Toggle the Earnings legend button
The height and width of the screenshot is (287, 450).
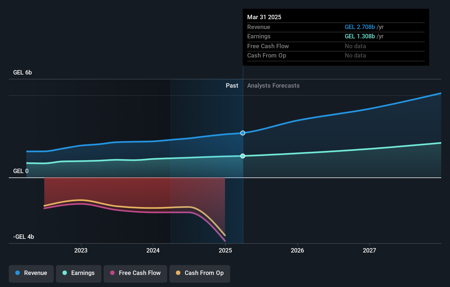tap(79, 273)
